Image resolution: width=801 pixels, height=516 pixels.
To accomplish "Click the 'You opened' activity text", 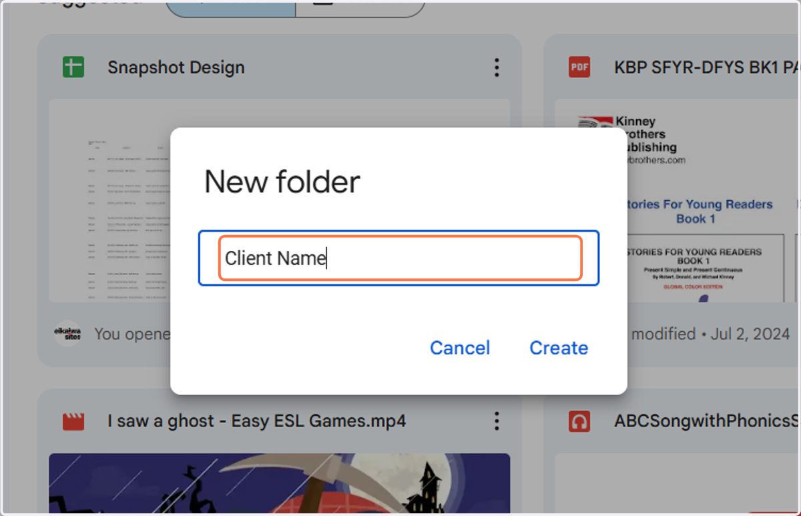I will (132, 334).
